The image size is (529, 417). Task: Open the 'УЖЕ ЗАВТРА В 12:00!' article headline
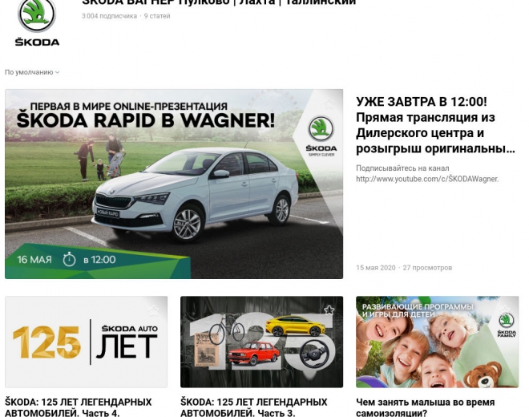point(435,125)
